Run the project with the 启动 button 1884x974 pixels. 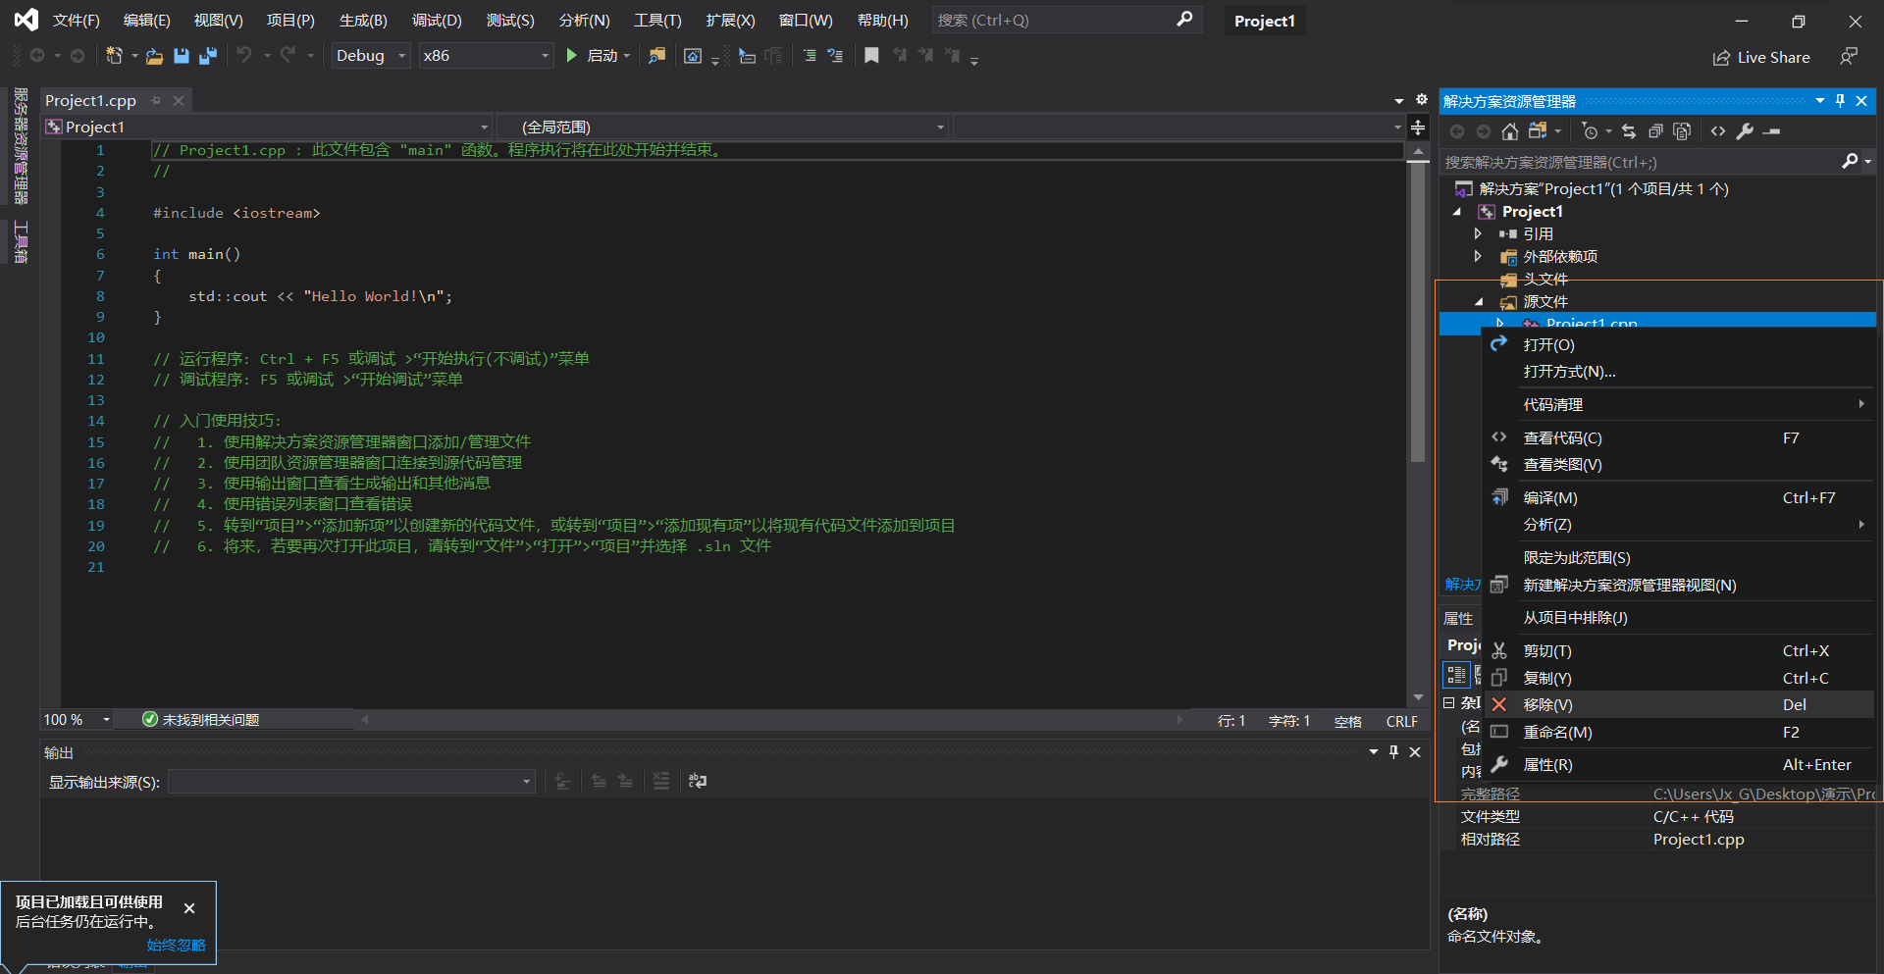tap(600, 56)
